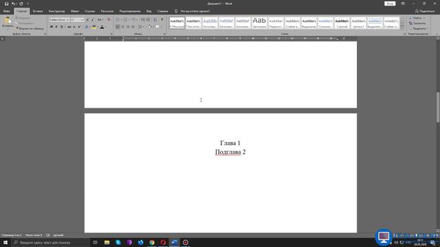Open Opera browser from the taskbar
This screenshot has width=440, height=247.
coord(163,242)
